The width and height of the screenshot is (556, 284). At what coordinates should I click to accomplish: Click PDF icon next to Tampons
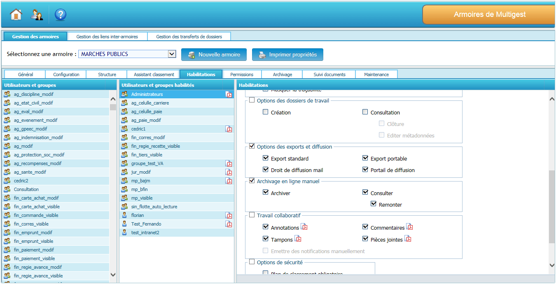tap(298, 239)
